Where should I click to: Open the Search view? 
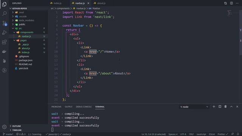coord(4,14)
